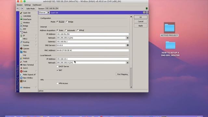Open Local Network Netmask dropdown
The image size is (208, 117).
[x=127, y=63]
